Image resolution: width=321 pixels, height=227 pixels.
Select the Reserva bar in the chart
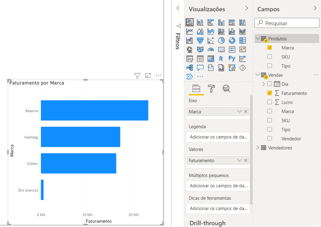coord(95,110)
